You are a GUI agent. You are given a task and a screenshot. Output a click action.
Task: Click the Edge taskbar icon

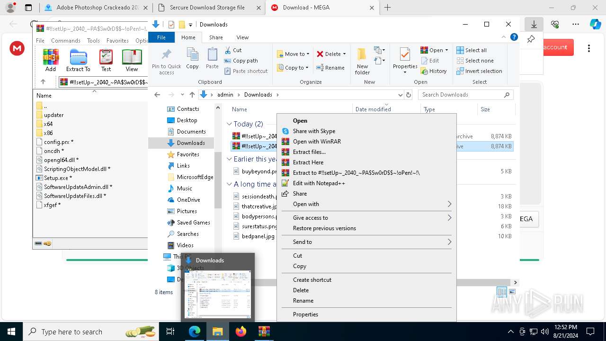coord(195,332)
